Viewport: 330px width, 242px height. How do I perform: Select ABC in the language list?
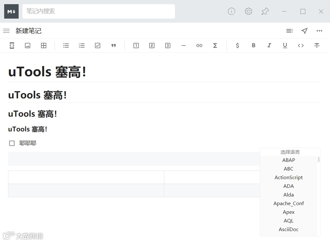[x=289, y=169]
